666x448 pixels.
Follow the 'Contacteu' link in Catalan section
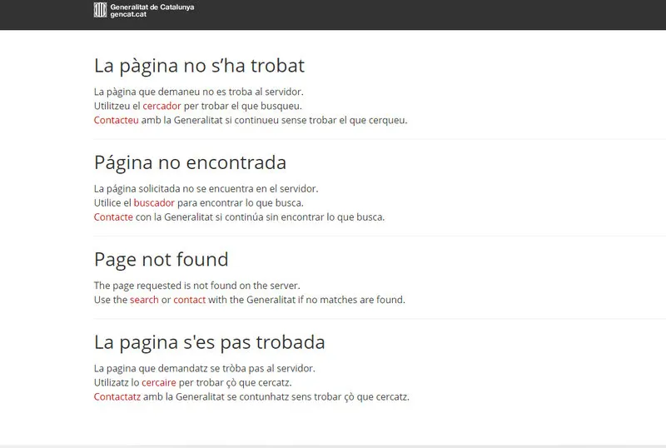coord(117,120)
